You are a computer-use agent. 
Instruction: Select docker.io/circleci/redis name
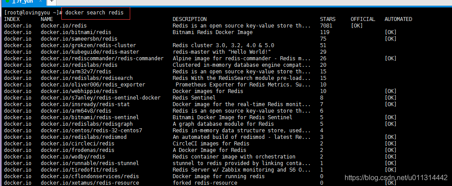78,144
